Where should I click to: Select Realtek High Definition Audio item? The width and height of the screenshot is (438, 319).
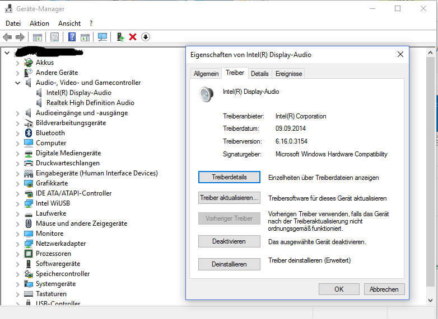(x=90, y=103)
